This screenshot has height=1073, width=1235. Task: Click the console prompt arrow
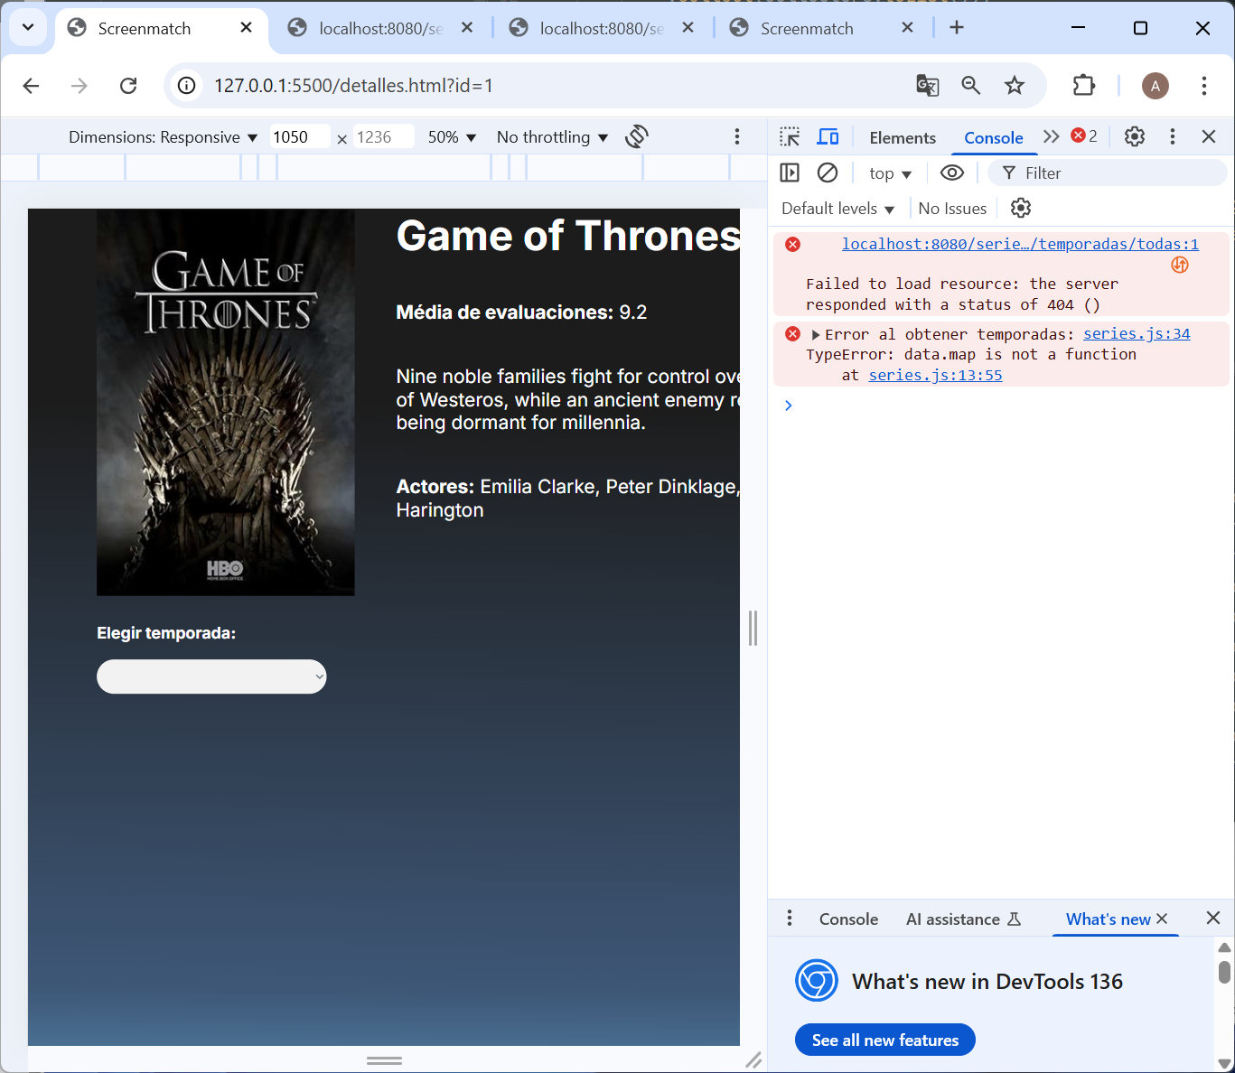[789, 406]
